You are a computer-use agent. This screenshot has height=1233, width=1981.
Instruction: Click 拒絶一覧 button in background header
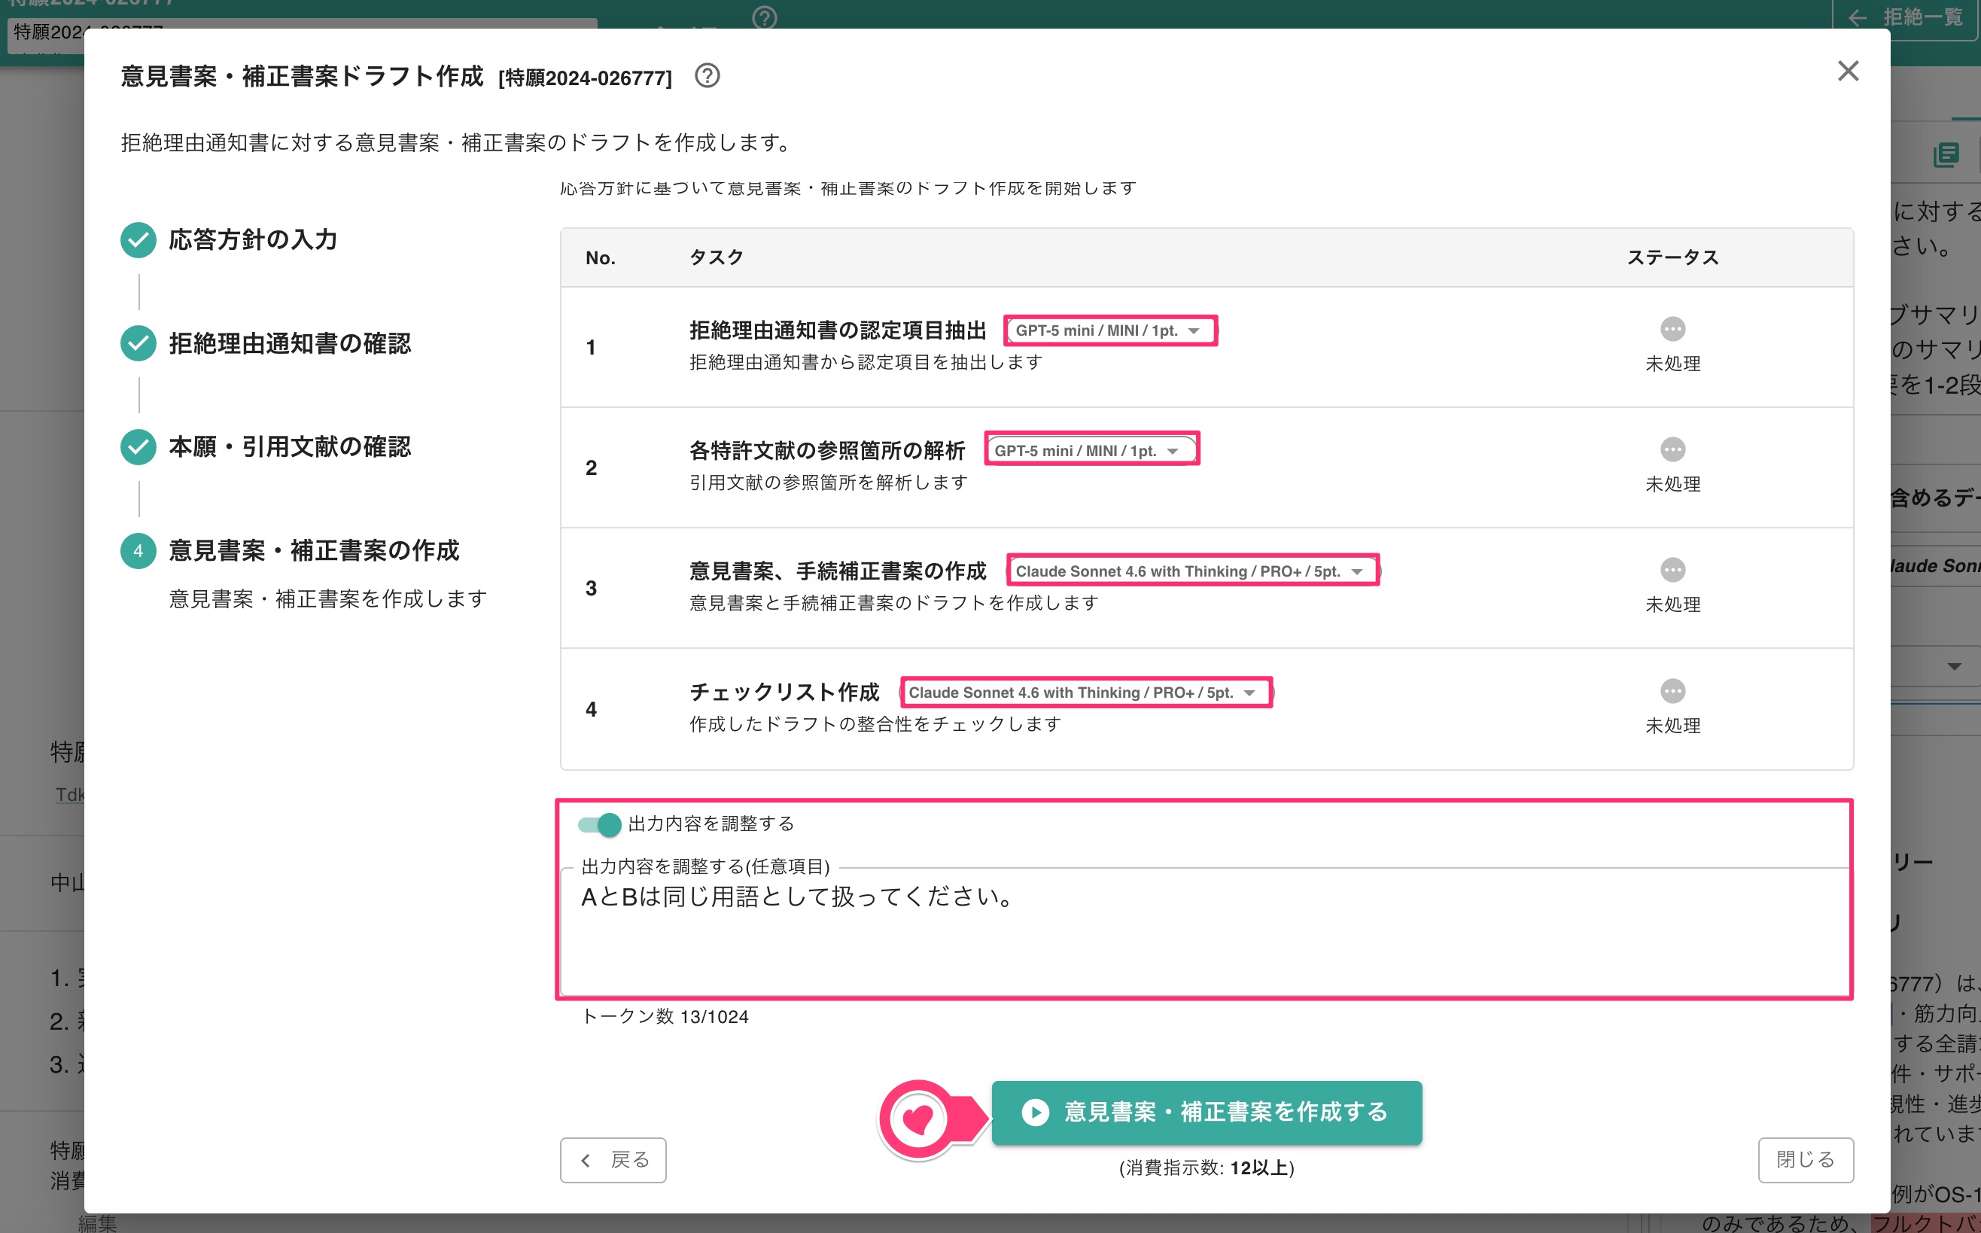pyautogui.click(x=1906, y=17)
